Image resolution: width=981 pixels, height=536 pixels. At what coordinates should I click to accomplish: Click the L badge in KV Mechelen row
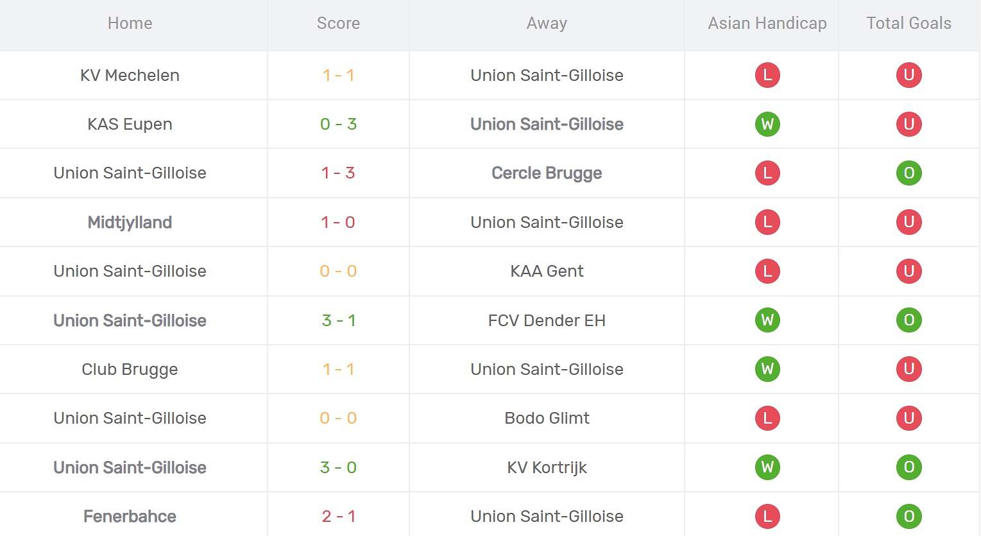click(767, 75)
